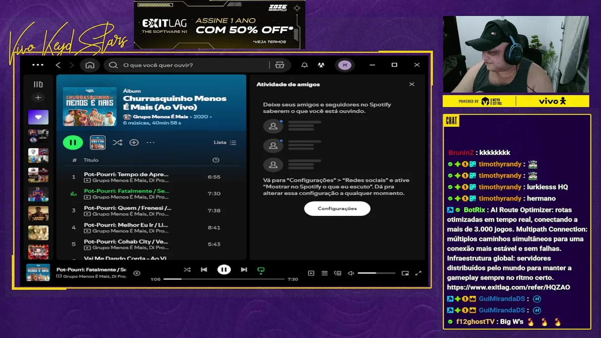The width and height of the screenshot is (601, 338).
Task: Save album to library with plus circle
Action: tap(134, 142)
